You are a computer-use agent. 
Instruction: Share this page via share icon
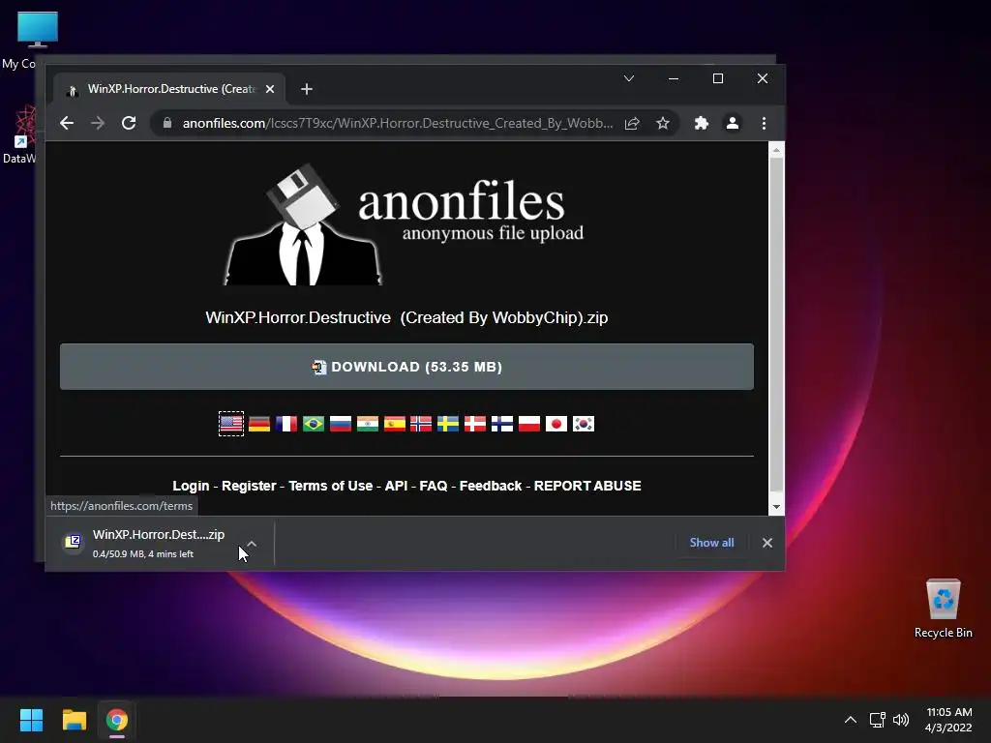(632, 123)
